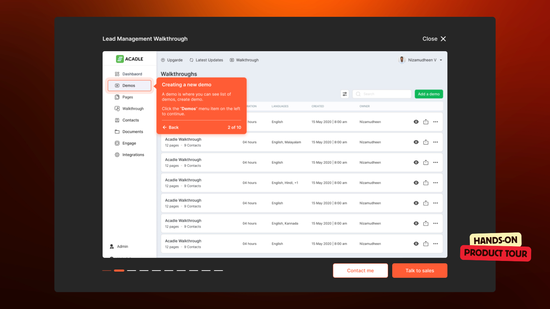Image resolution: width=550 pixels, height=309 pixels.
Task: Share the English, Hindi, +1 walkthrough
Action: pos(426,183)
